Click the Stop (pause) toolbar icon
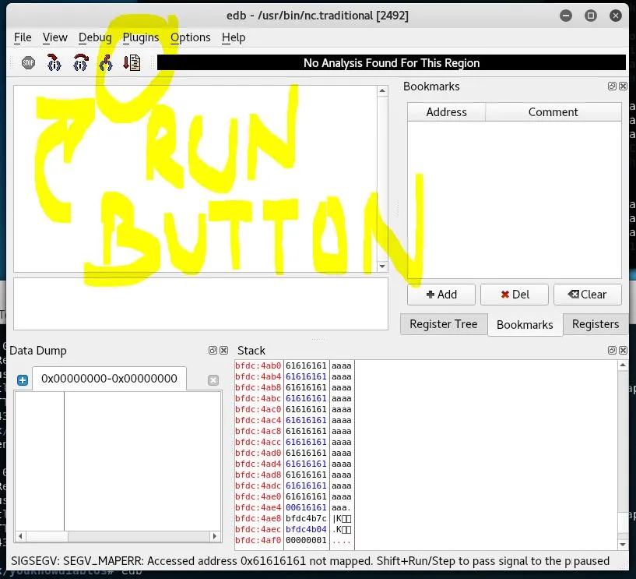Screen dimensions: 636x579 (28, 63)
